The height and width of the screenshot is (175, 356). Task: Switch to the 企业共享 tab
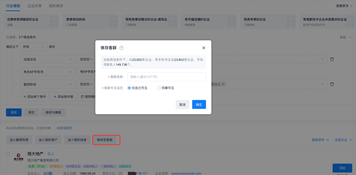point(35,6)
